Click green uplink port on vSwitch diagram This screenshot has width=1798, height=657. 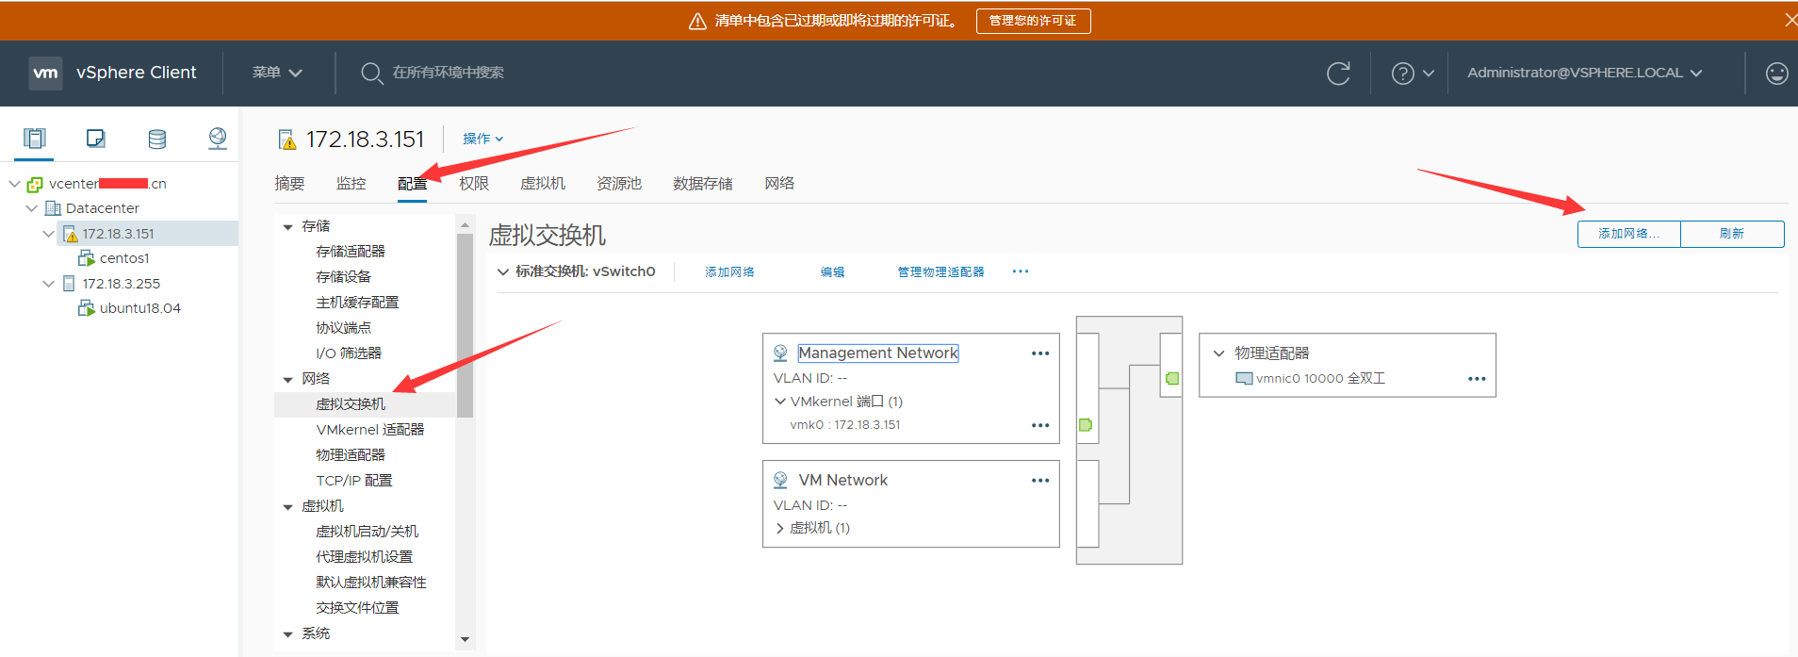coord(1172,378)
